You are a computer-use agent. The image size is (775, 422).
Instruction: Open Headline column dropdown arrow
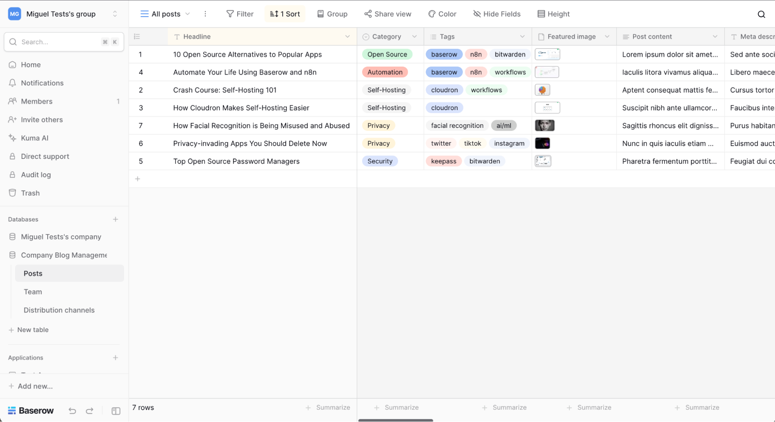[347, 36]
